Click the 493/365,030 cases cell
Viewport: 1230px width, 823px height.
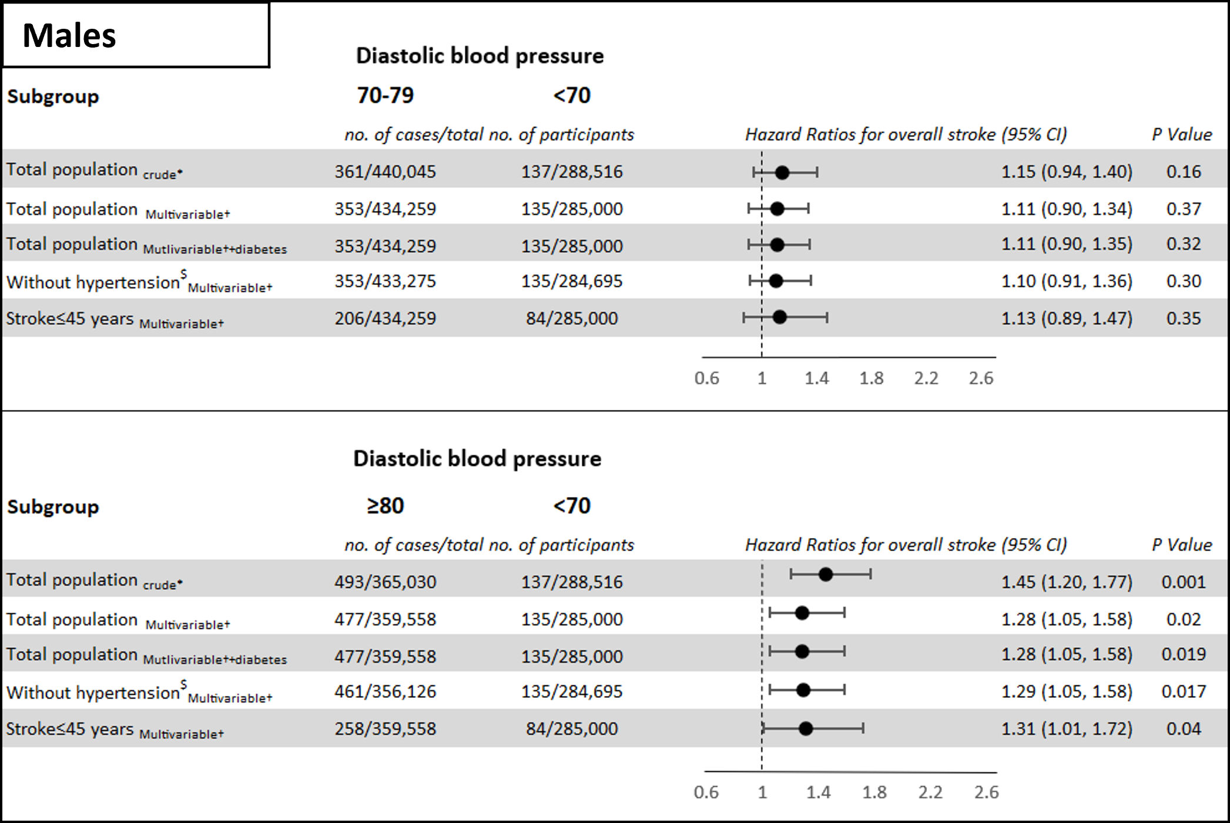coord(385,582)
